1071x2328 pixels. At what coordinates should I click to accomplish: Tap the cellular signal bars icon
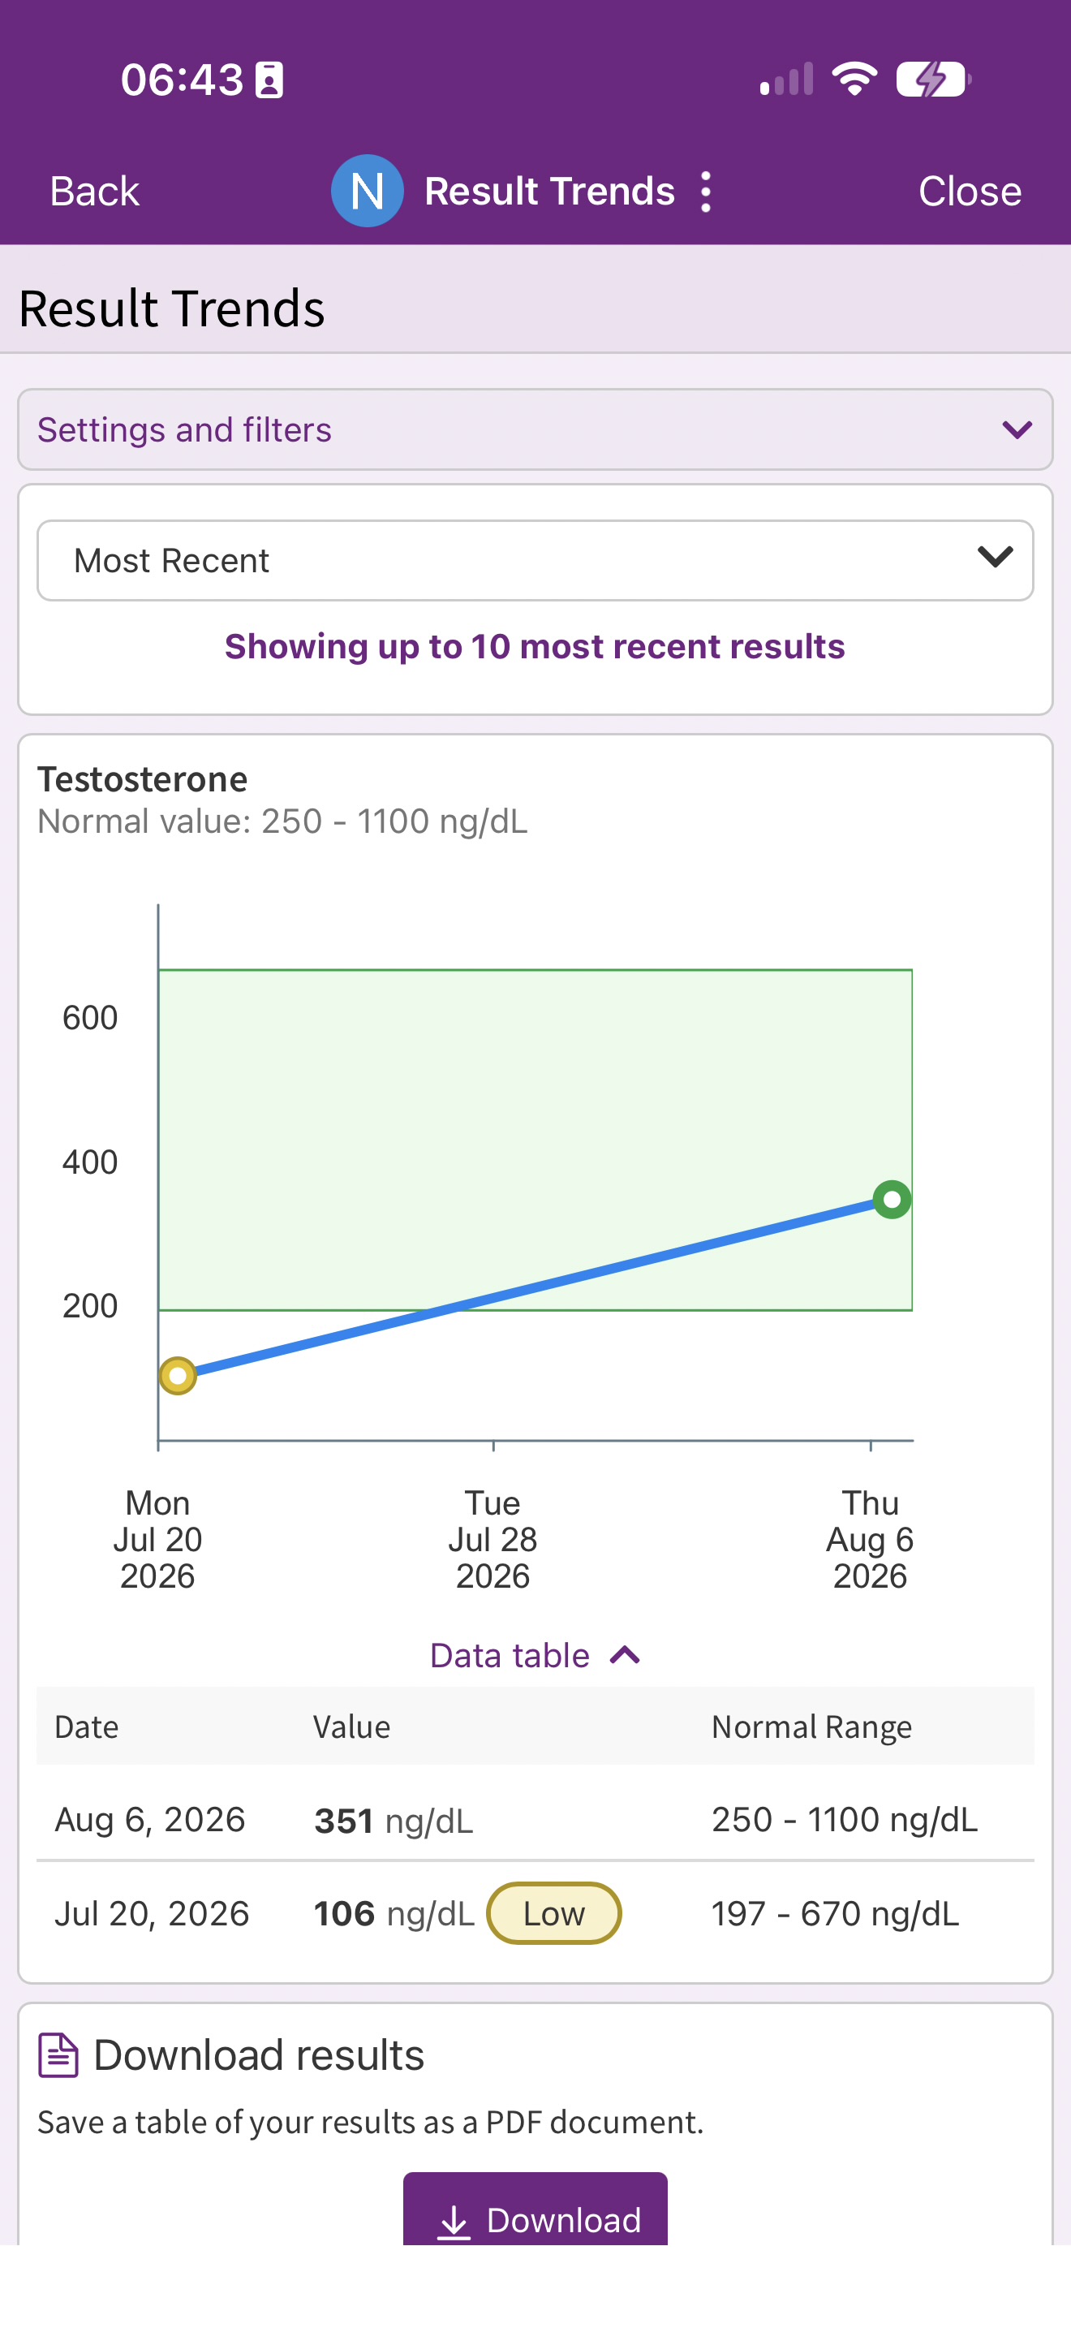[x=786, y=79]
